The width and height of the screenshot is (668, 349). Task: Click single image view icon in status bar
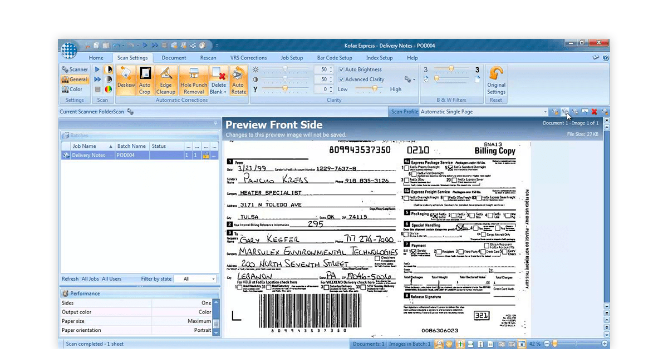click(522, 344)
